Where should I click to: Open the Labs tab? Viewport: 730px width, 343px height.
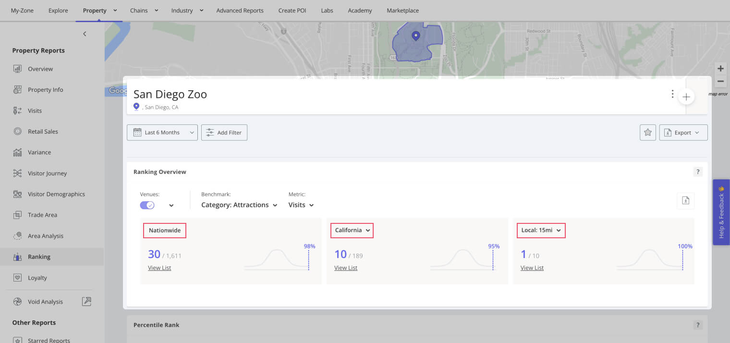[x=327, y=10]
